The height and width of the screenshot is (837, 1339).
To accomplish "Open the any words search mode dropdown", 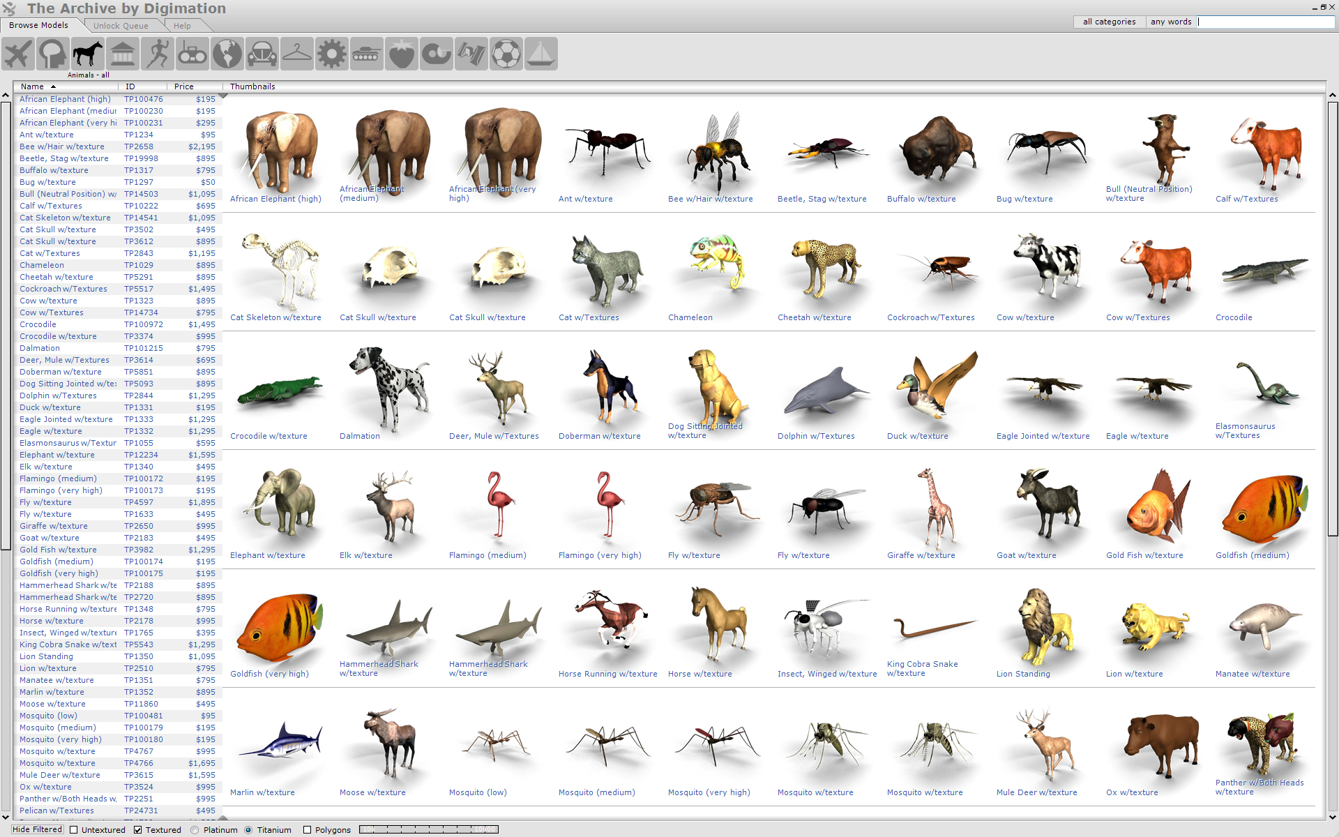I will (1171, 22).
